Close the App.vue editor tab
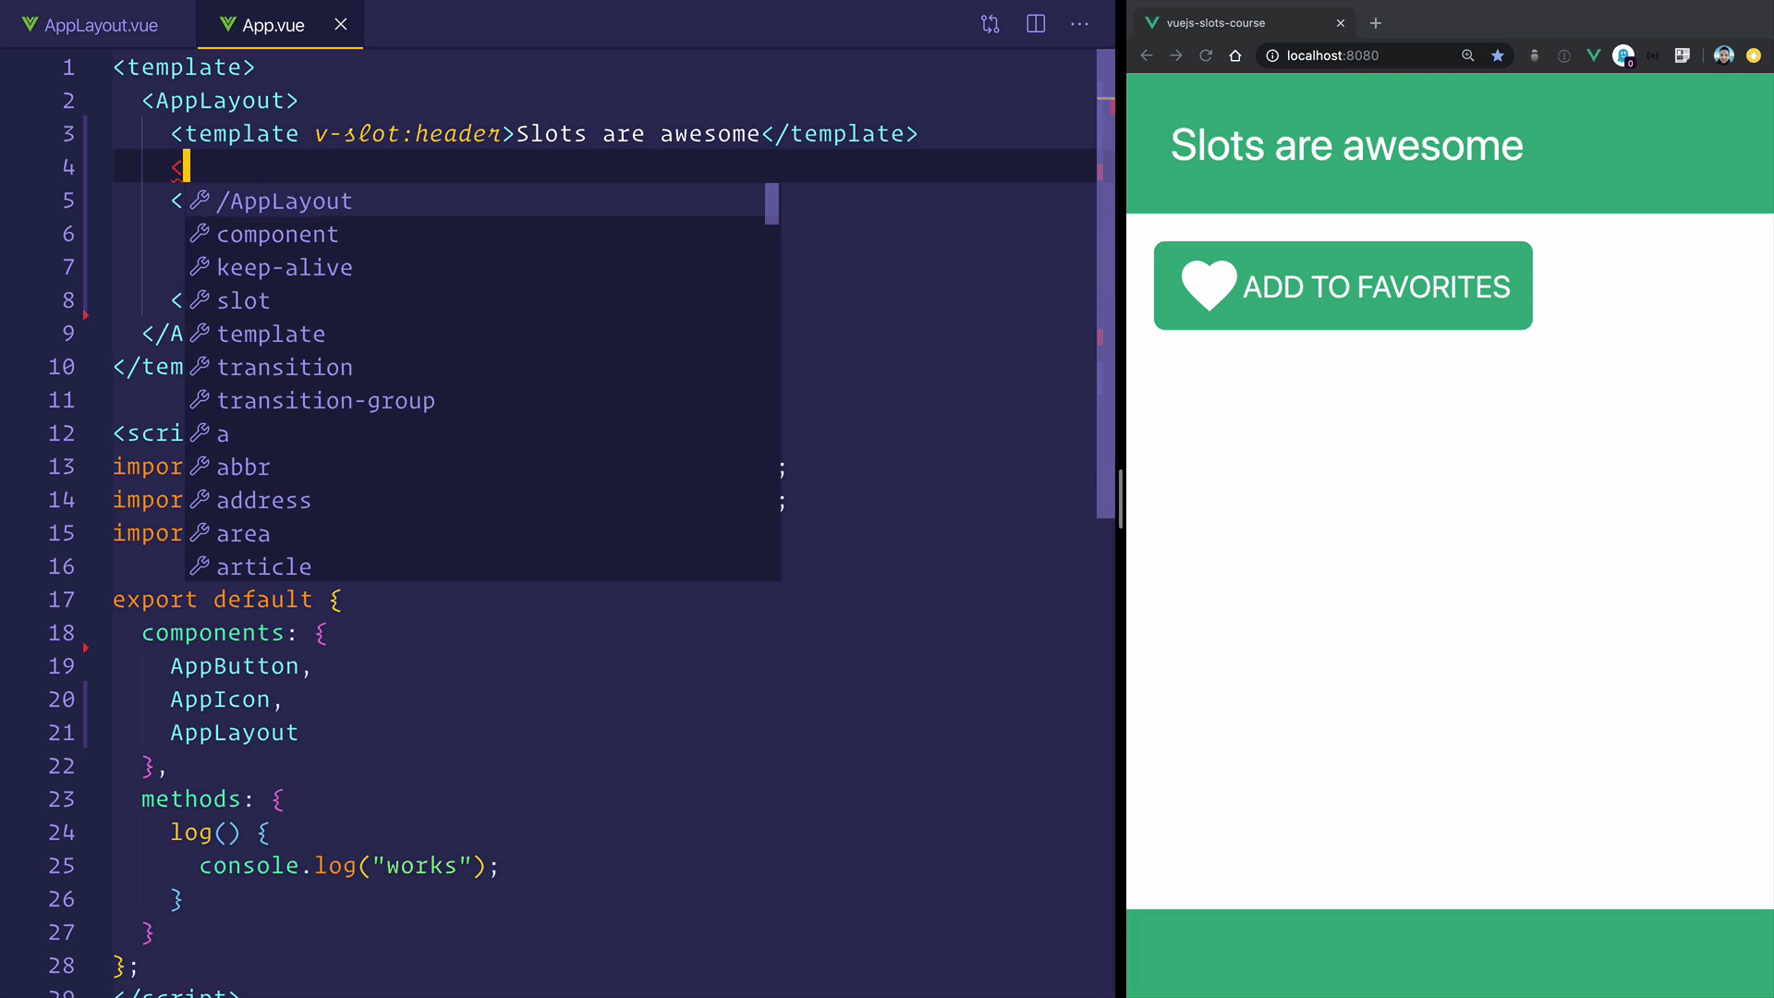Screen dimensions: 1774x998 341,24
